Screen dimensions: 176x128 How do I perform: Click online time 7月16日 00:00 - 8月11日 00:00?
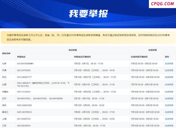(145, 126)
